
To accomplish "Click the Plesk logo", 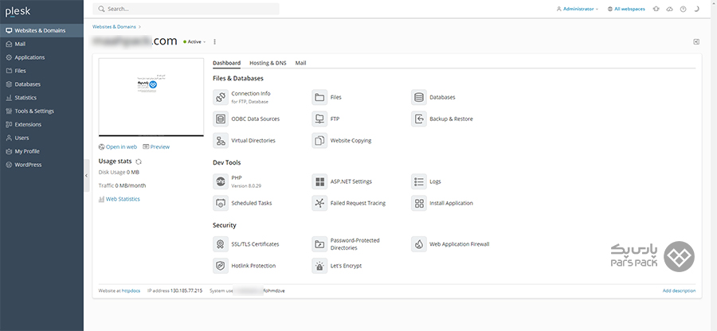I will [18, 12].
